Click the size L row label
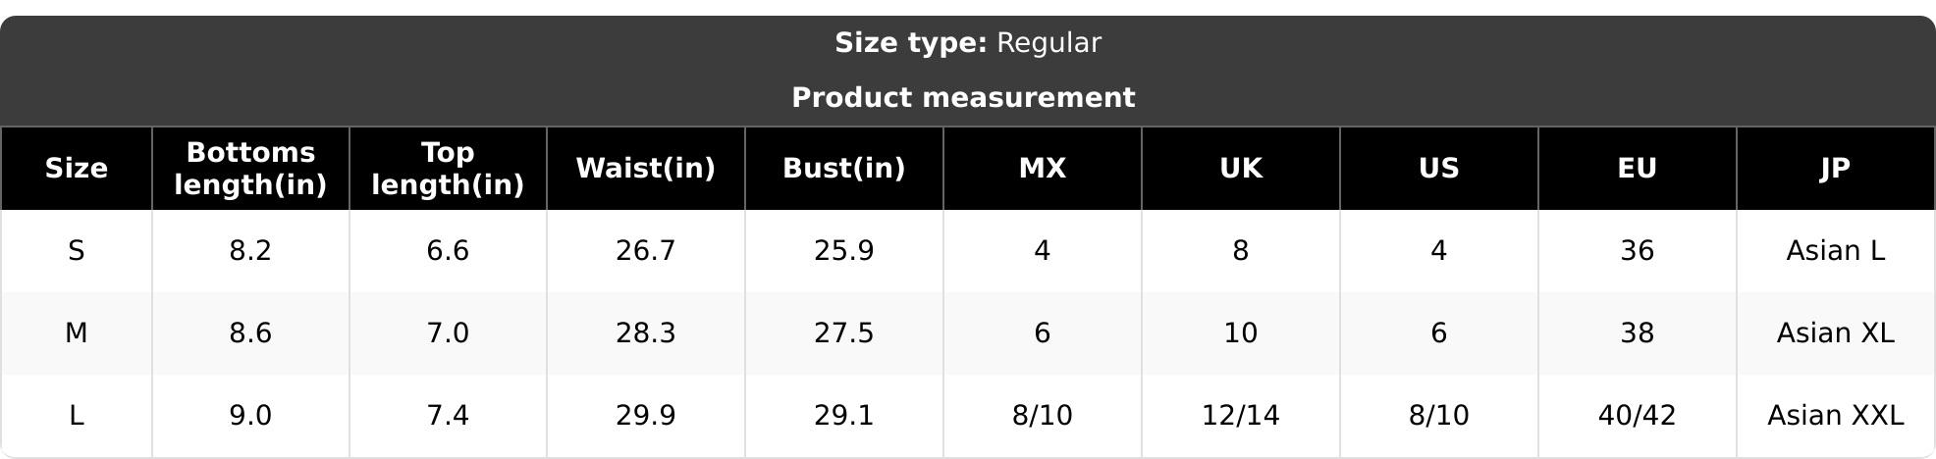Screen dimensions: 1936x459 (x=76, y=416)
